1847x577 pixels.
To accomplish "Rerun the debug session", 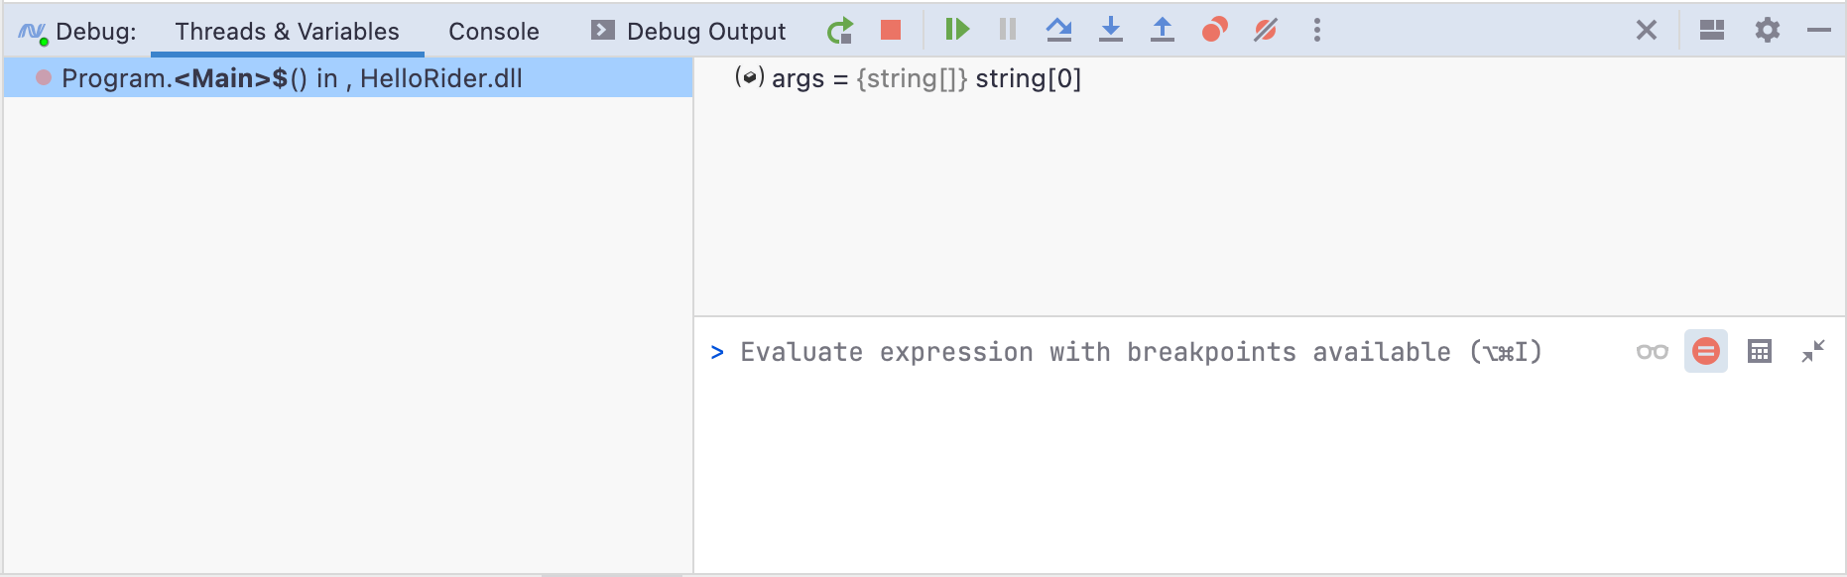I will click(x=840, y=31).
